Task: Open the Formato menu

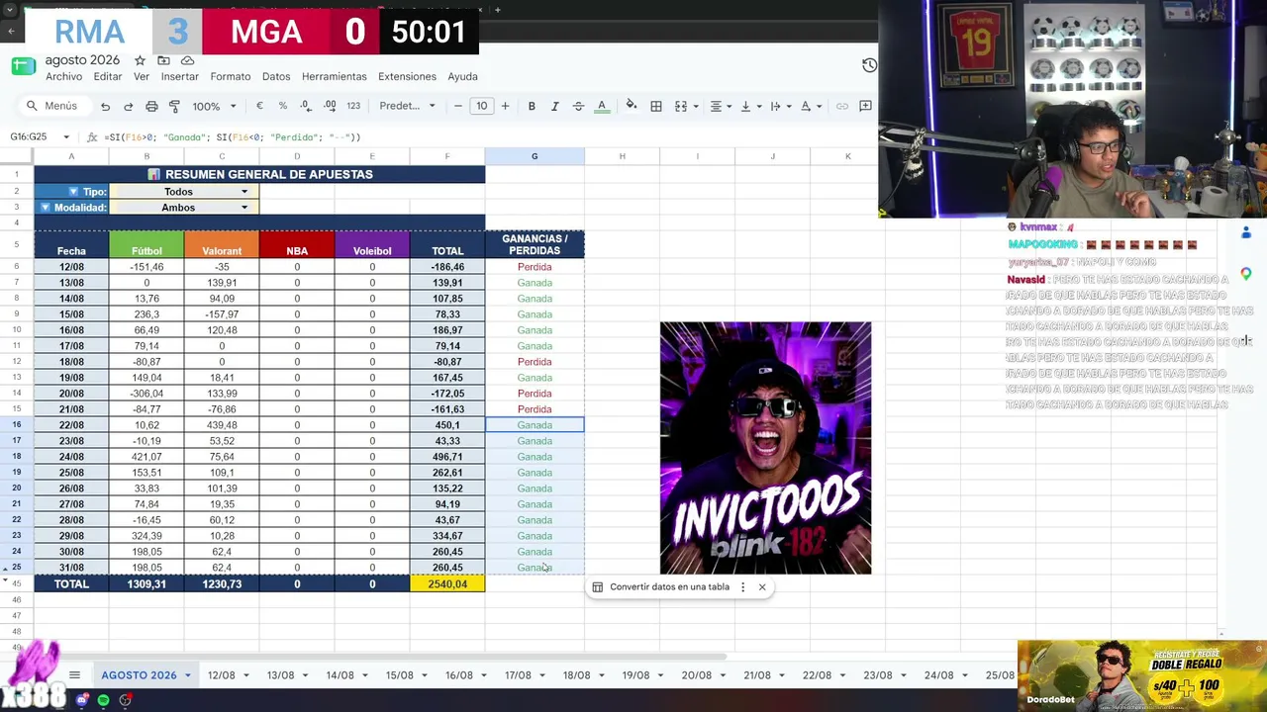Action: click(x=231, y=77)
